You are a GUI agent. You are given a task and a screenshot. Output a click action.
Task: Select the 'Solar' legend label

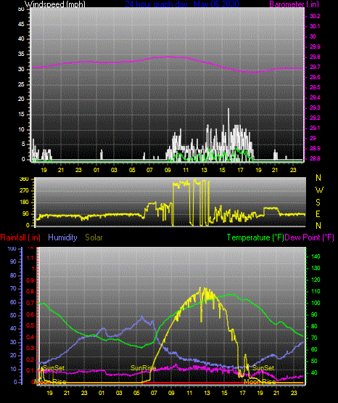[94, 237]
